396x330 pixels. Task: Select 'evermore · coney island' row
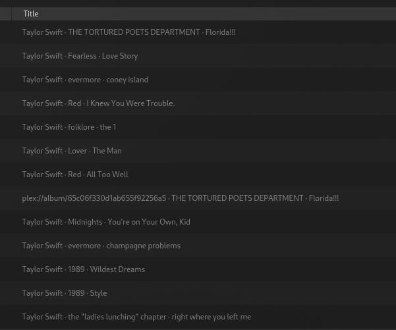point(198,80)
